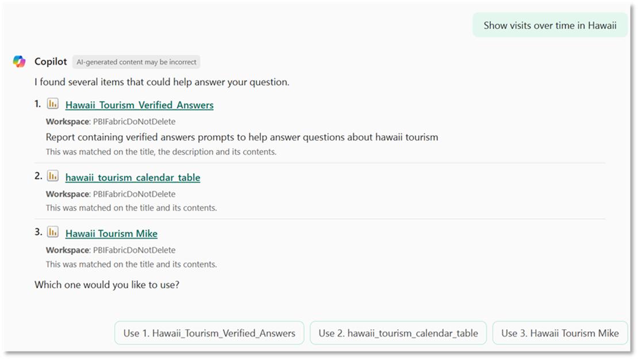Click the report icon beside Hawaii_Tourism_Verified_Answers
The width and height of the screenshot is (638, 359).
[x=52, y=104]
